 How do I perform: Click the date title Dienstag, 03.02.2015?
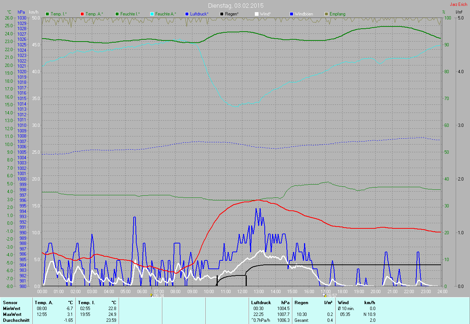tap(235, 6)
